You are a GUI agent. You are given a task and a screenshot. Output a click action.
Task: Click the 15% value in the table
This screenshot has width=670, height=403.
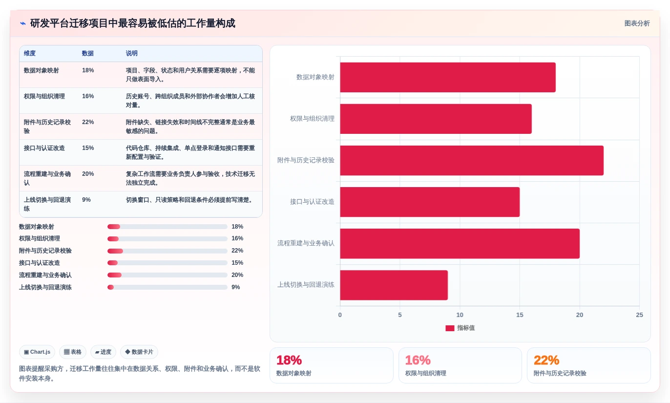(88, 148)
